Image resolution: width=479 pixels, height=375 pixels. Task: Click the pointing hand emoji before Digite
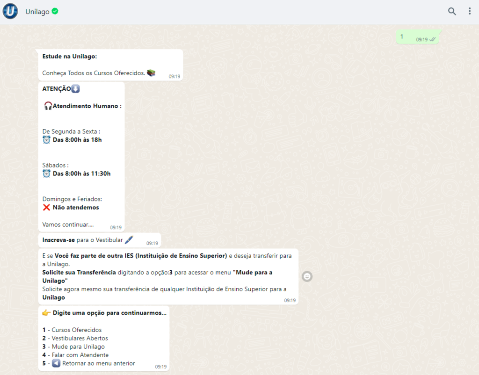point(46,313)
